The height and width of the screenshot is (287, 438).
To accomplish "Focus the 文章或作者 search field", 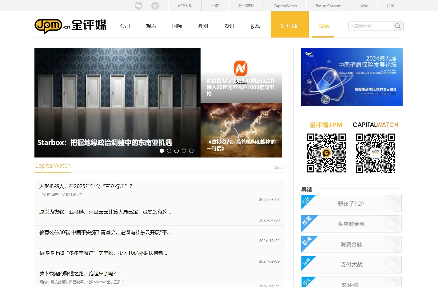I will pyautogui.click(x=371, y=26).
